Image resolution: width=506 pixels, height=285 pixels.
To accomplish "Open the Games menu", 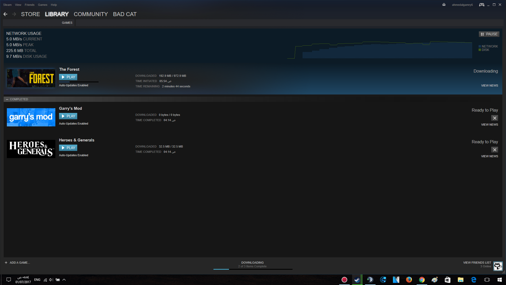I will coord(42,5).
